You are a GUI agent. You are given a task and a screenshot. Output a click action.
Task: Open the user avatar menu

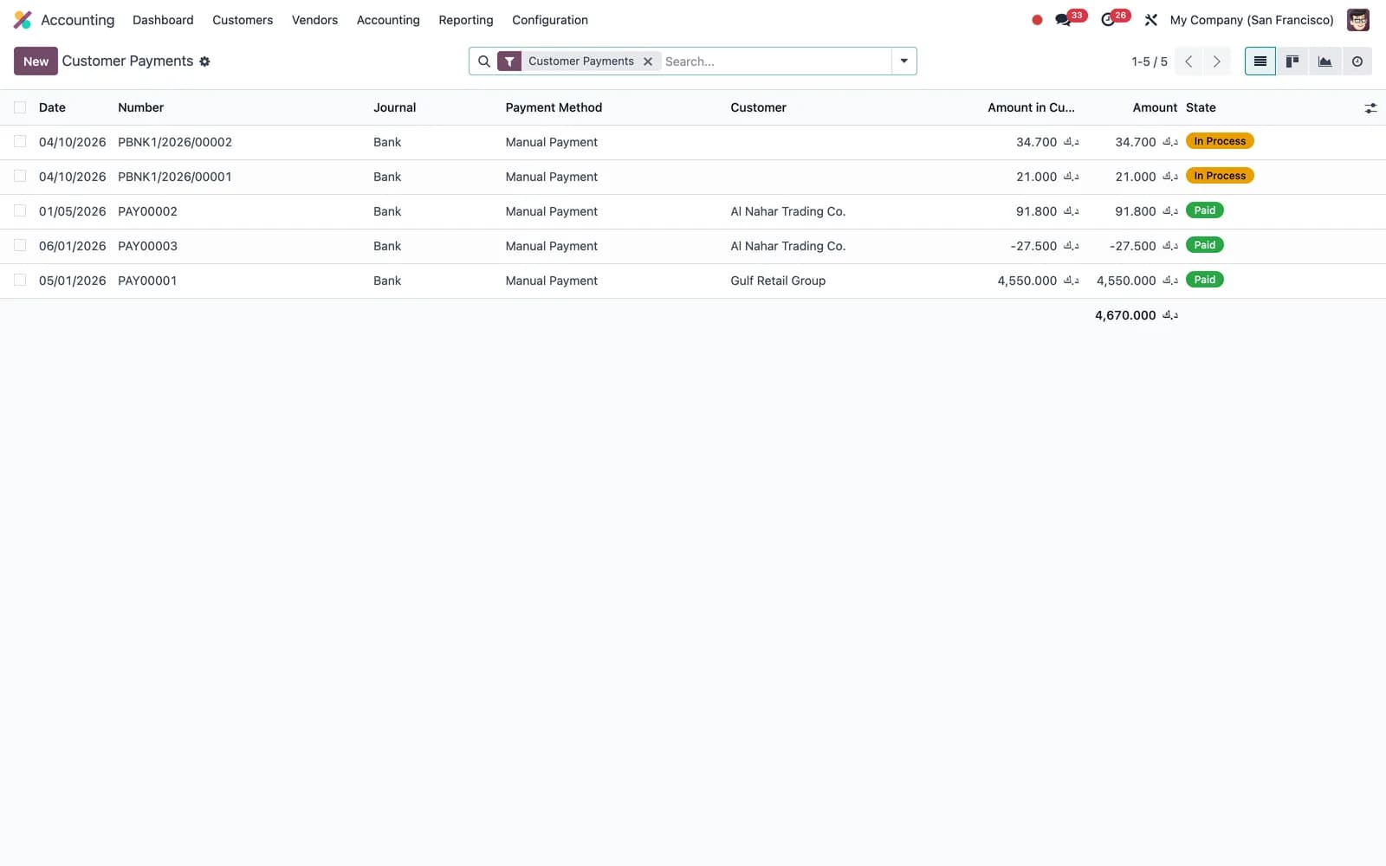(x=1358, y=20)
